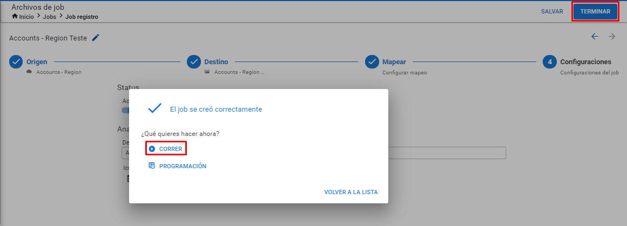627x226 pixels.
Task: Select the Mapear step
Action: click(394, 62)
